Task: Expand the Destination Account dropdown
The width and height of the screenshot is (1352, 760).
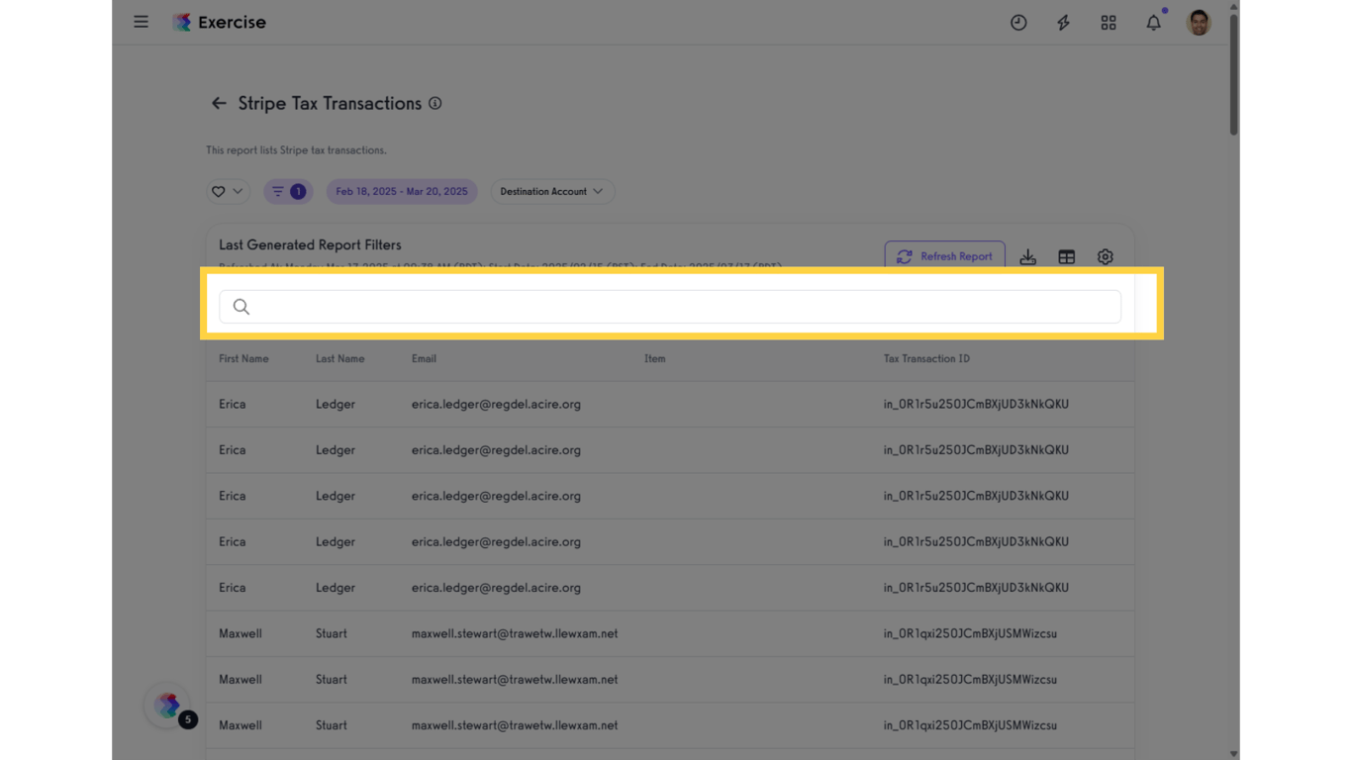Action: (551, 191)
